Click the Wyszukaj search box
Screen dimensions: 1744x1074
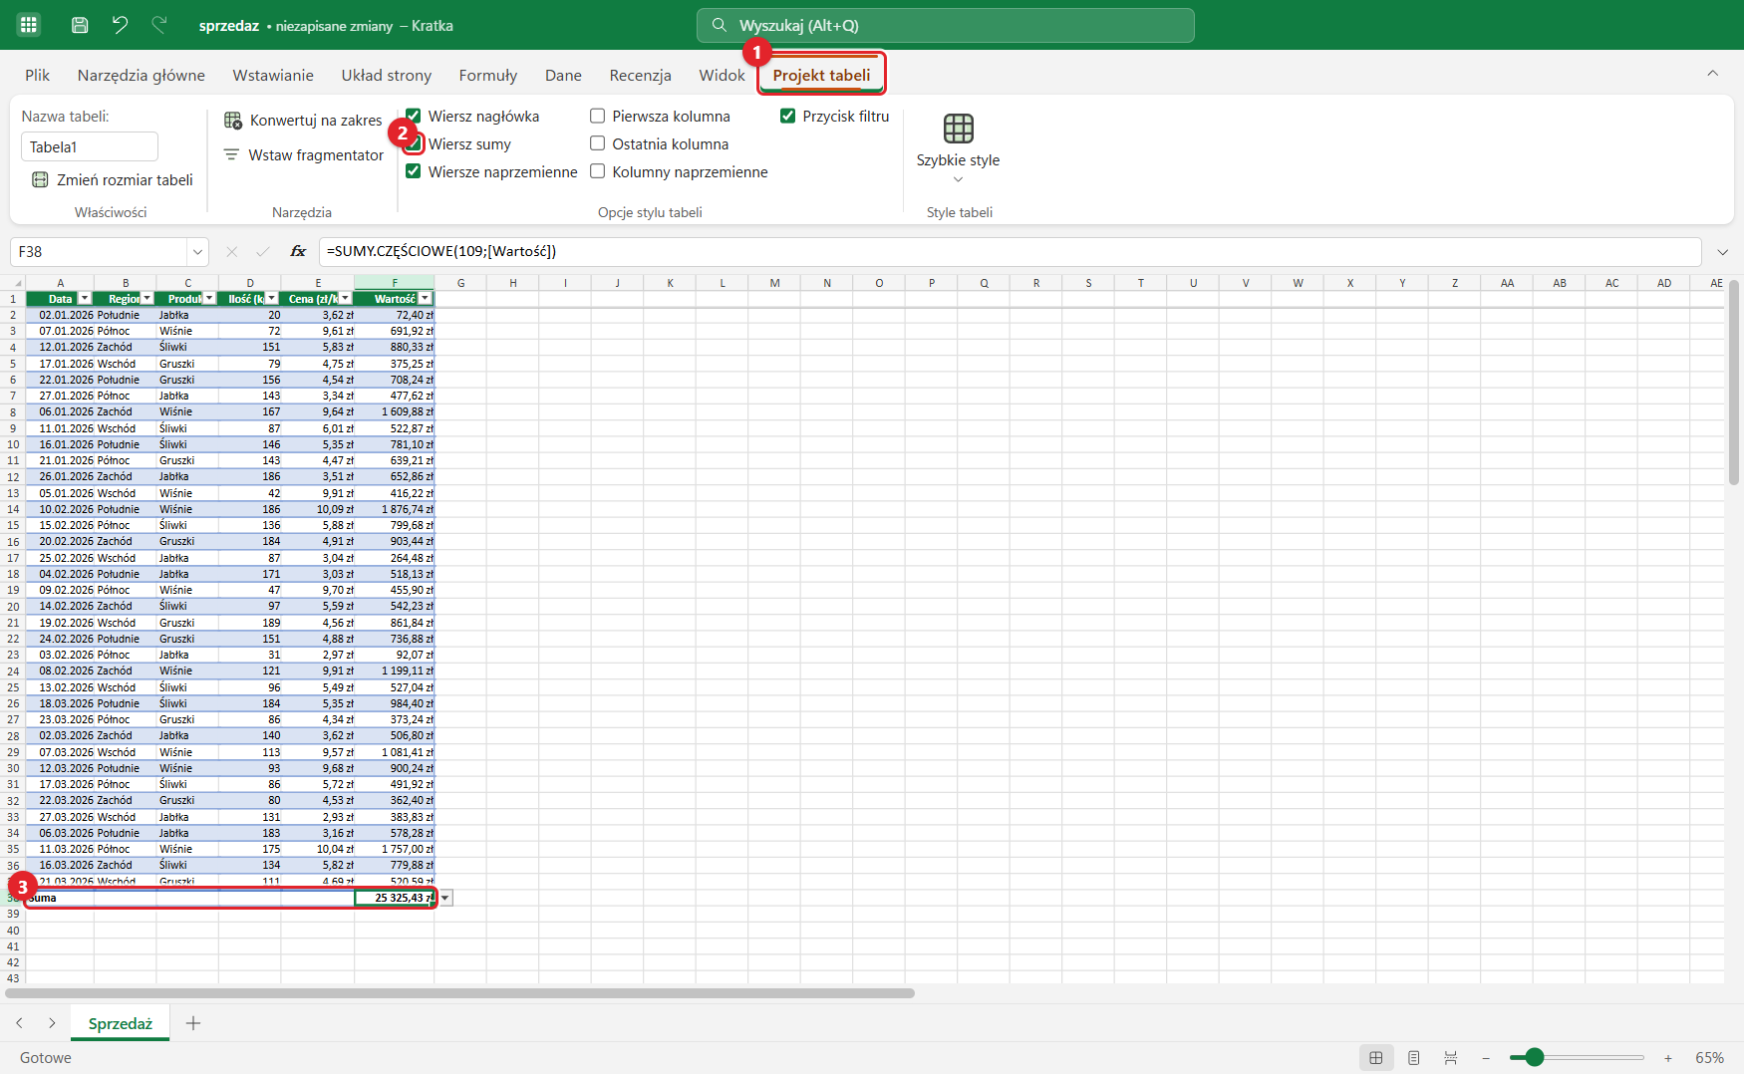click(x=945, y=25)
